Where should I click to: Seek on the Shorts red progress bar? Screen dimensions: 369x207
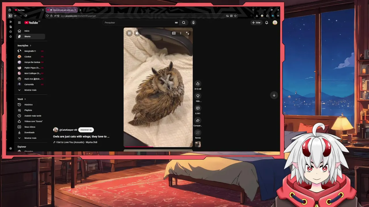[158, 147]
